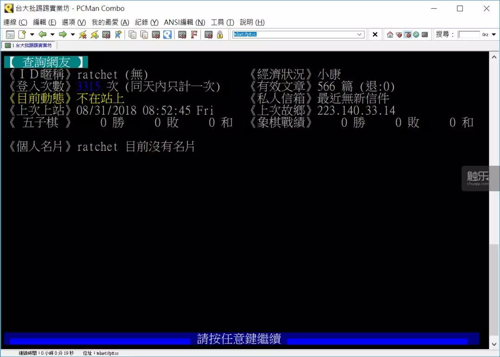Image resolution: width=500 pixels, height=357 pixels.
Task: Open the 編輯 (E) menu
Action: [x=44, y=22]
